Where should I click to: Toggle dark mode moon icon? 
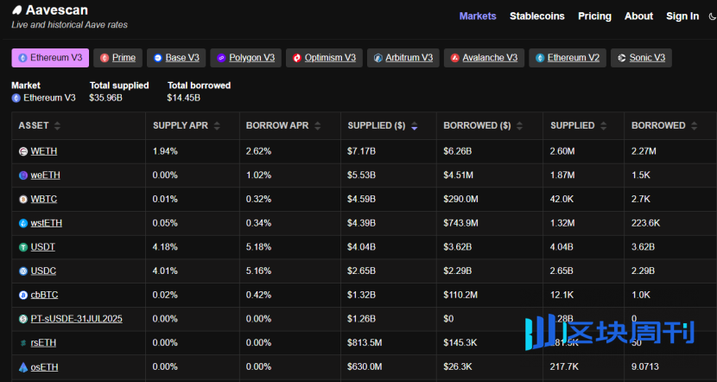click(712, 16)
